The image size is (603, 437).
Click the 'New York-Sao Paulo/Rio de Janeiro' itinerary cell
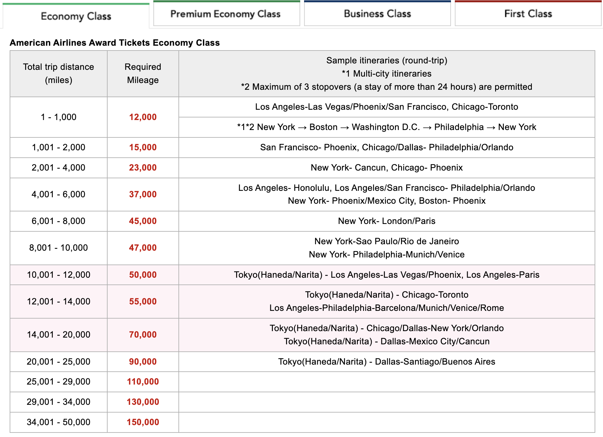tap(387, 248)
